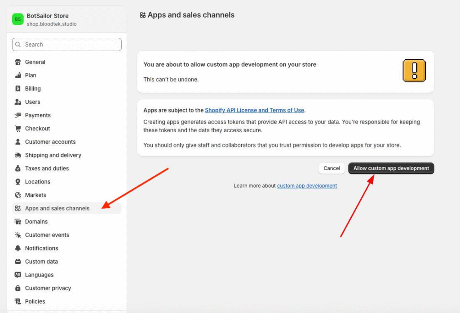Click the Customer events cursor icon

[x=18, y=235]
